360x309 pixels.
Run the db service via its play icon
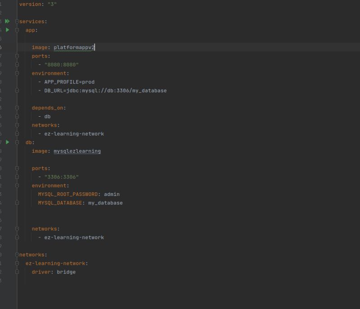tap(8, 142)
